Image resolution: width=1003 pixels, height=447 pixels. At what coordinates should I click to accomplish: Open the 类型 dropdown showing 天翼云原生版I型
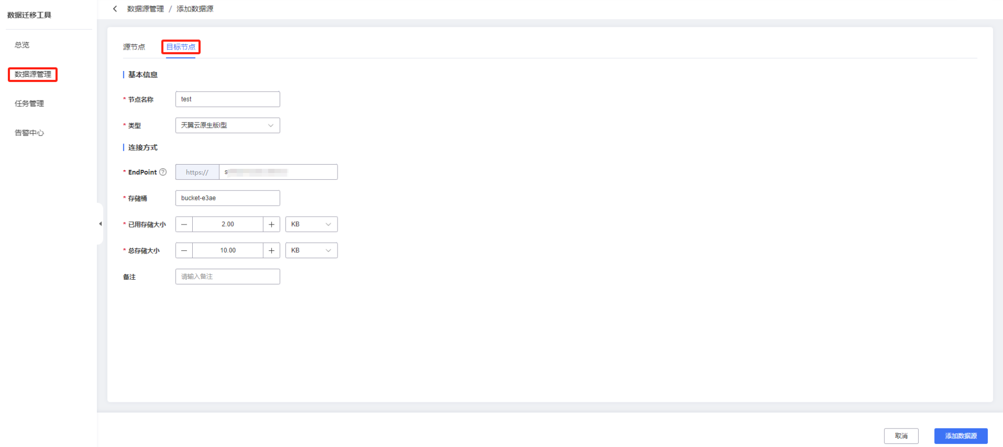coord(227,125)
